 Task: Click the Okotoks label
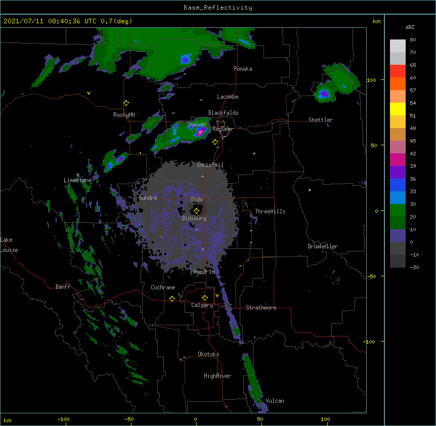(x=208, y=354)
